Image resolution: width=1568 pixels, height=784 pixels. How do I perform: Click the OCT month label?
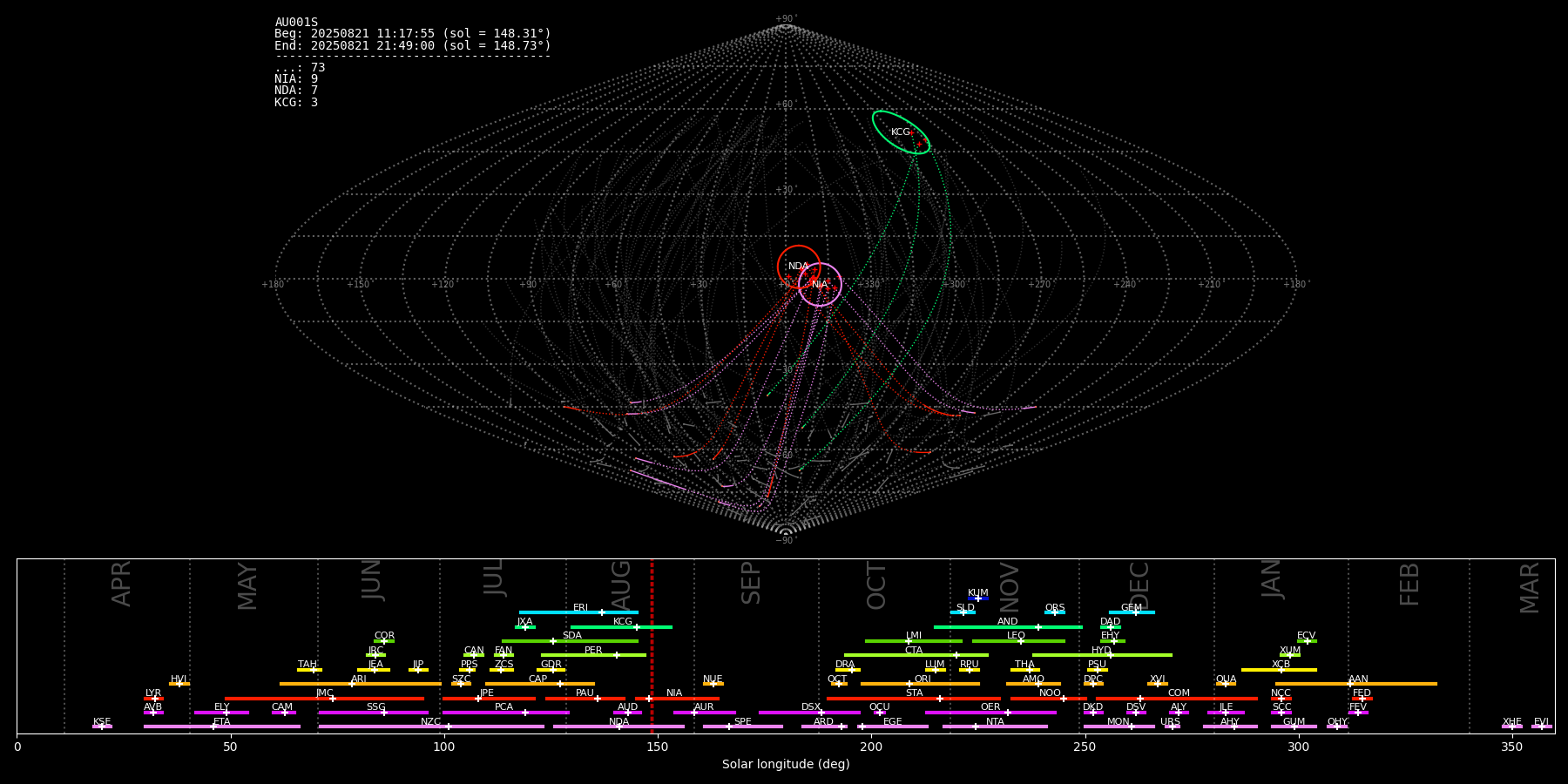[876, 585]
